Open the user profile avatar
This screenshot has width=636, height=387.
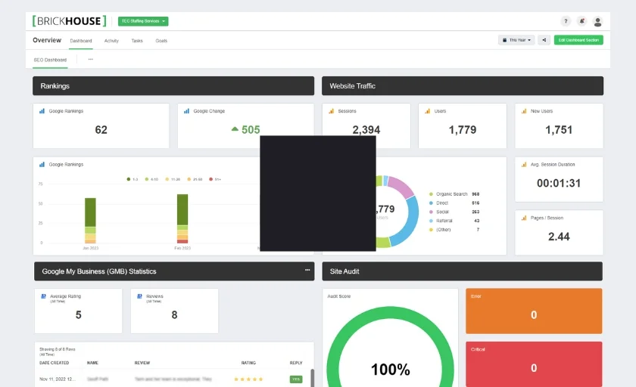(597, 21)
